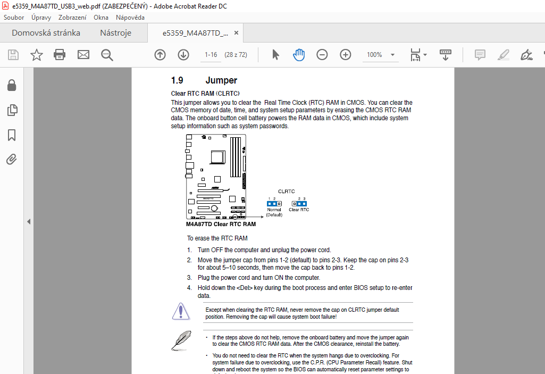Screen dimensions: 545x374
Task: Go to previous page arrow
Action: 160,55
